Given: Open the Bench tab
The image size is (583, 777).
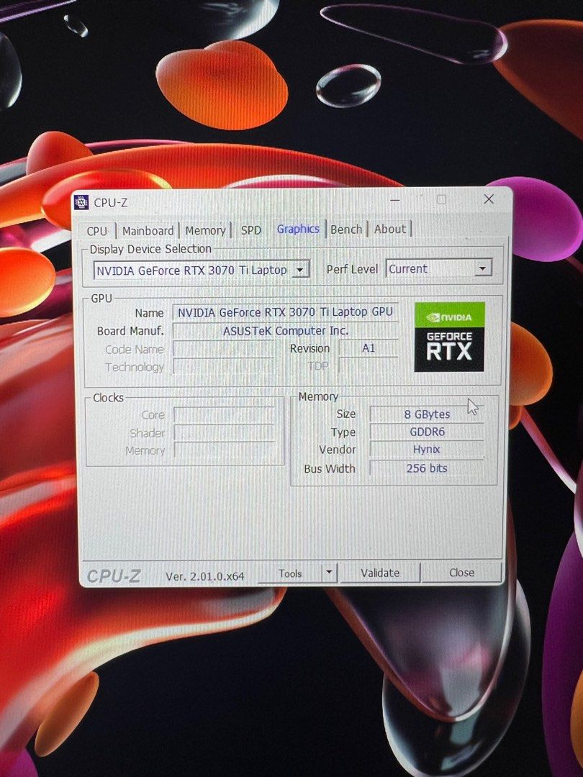Looking at the screenshot, I should [345, 230].
